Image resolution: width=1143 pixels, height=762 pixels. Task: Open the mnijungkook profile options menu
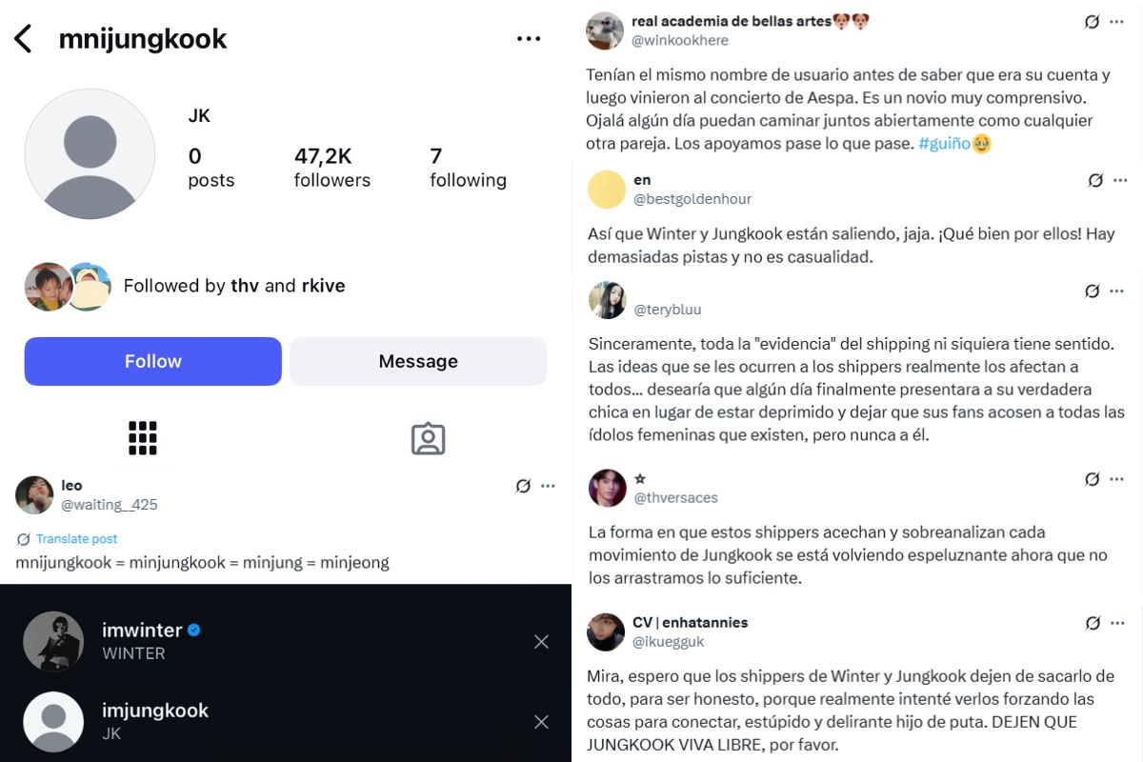click(x=528, y=39)
